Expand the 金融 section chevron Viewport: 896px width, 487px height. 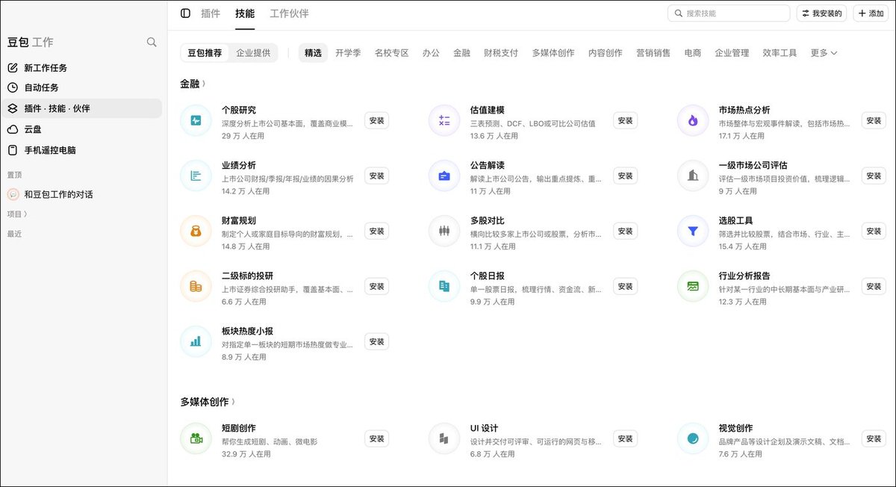pos(204,84)
